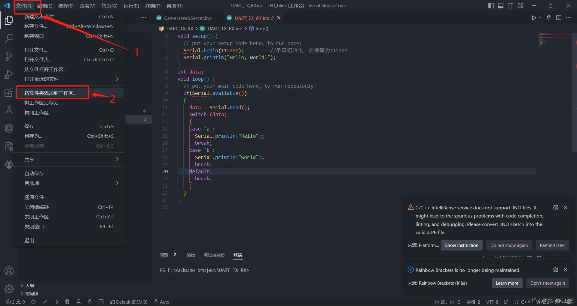This screenshot has height=306, width=577.
Task: Click the Serial Monitor plug icon in status bar
Action: (x=90, y=302)
